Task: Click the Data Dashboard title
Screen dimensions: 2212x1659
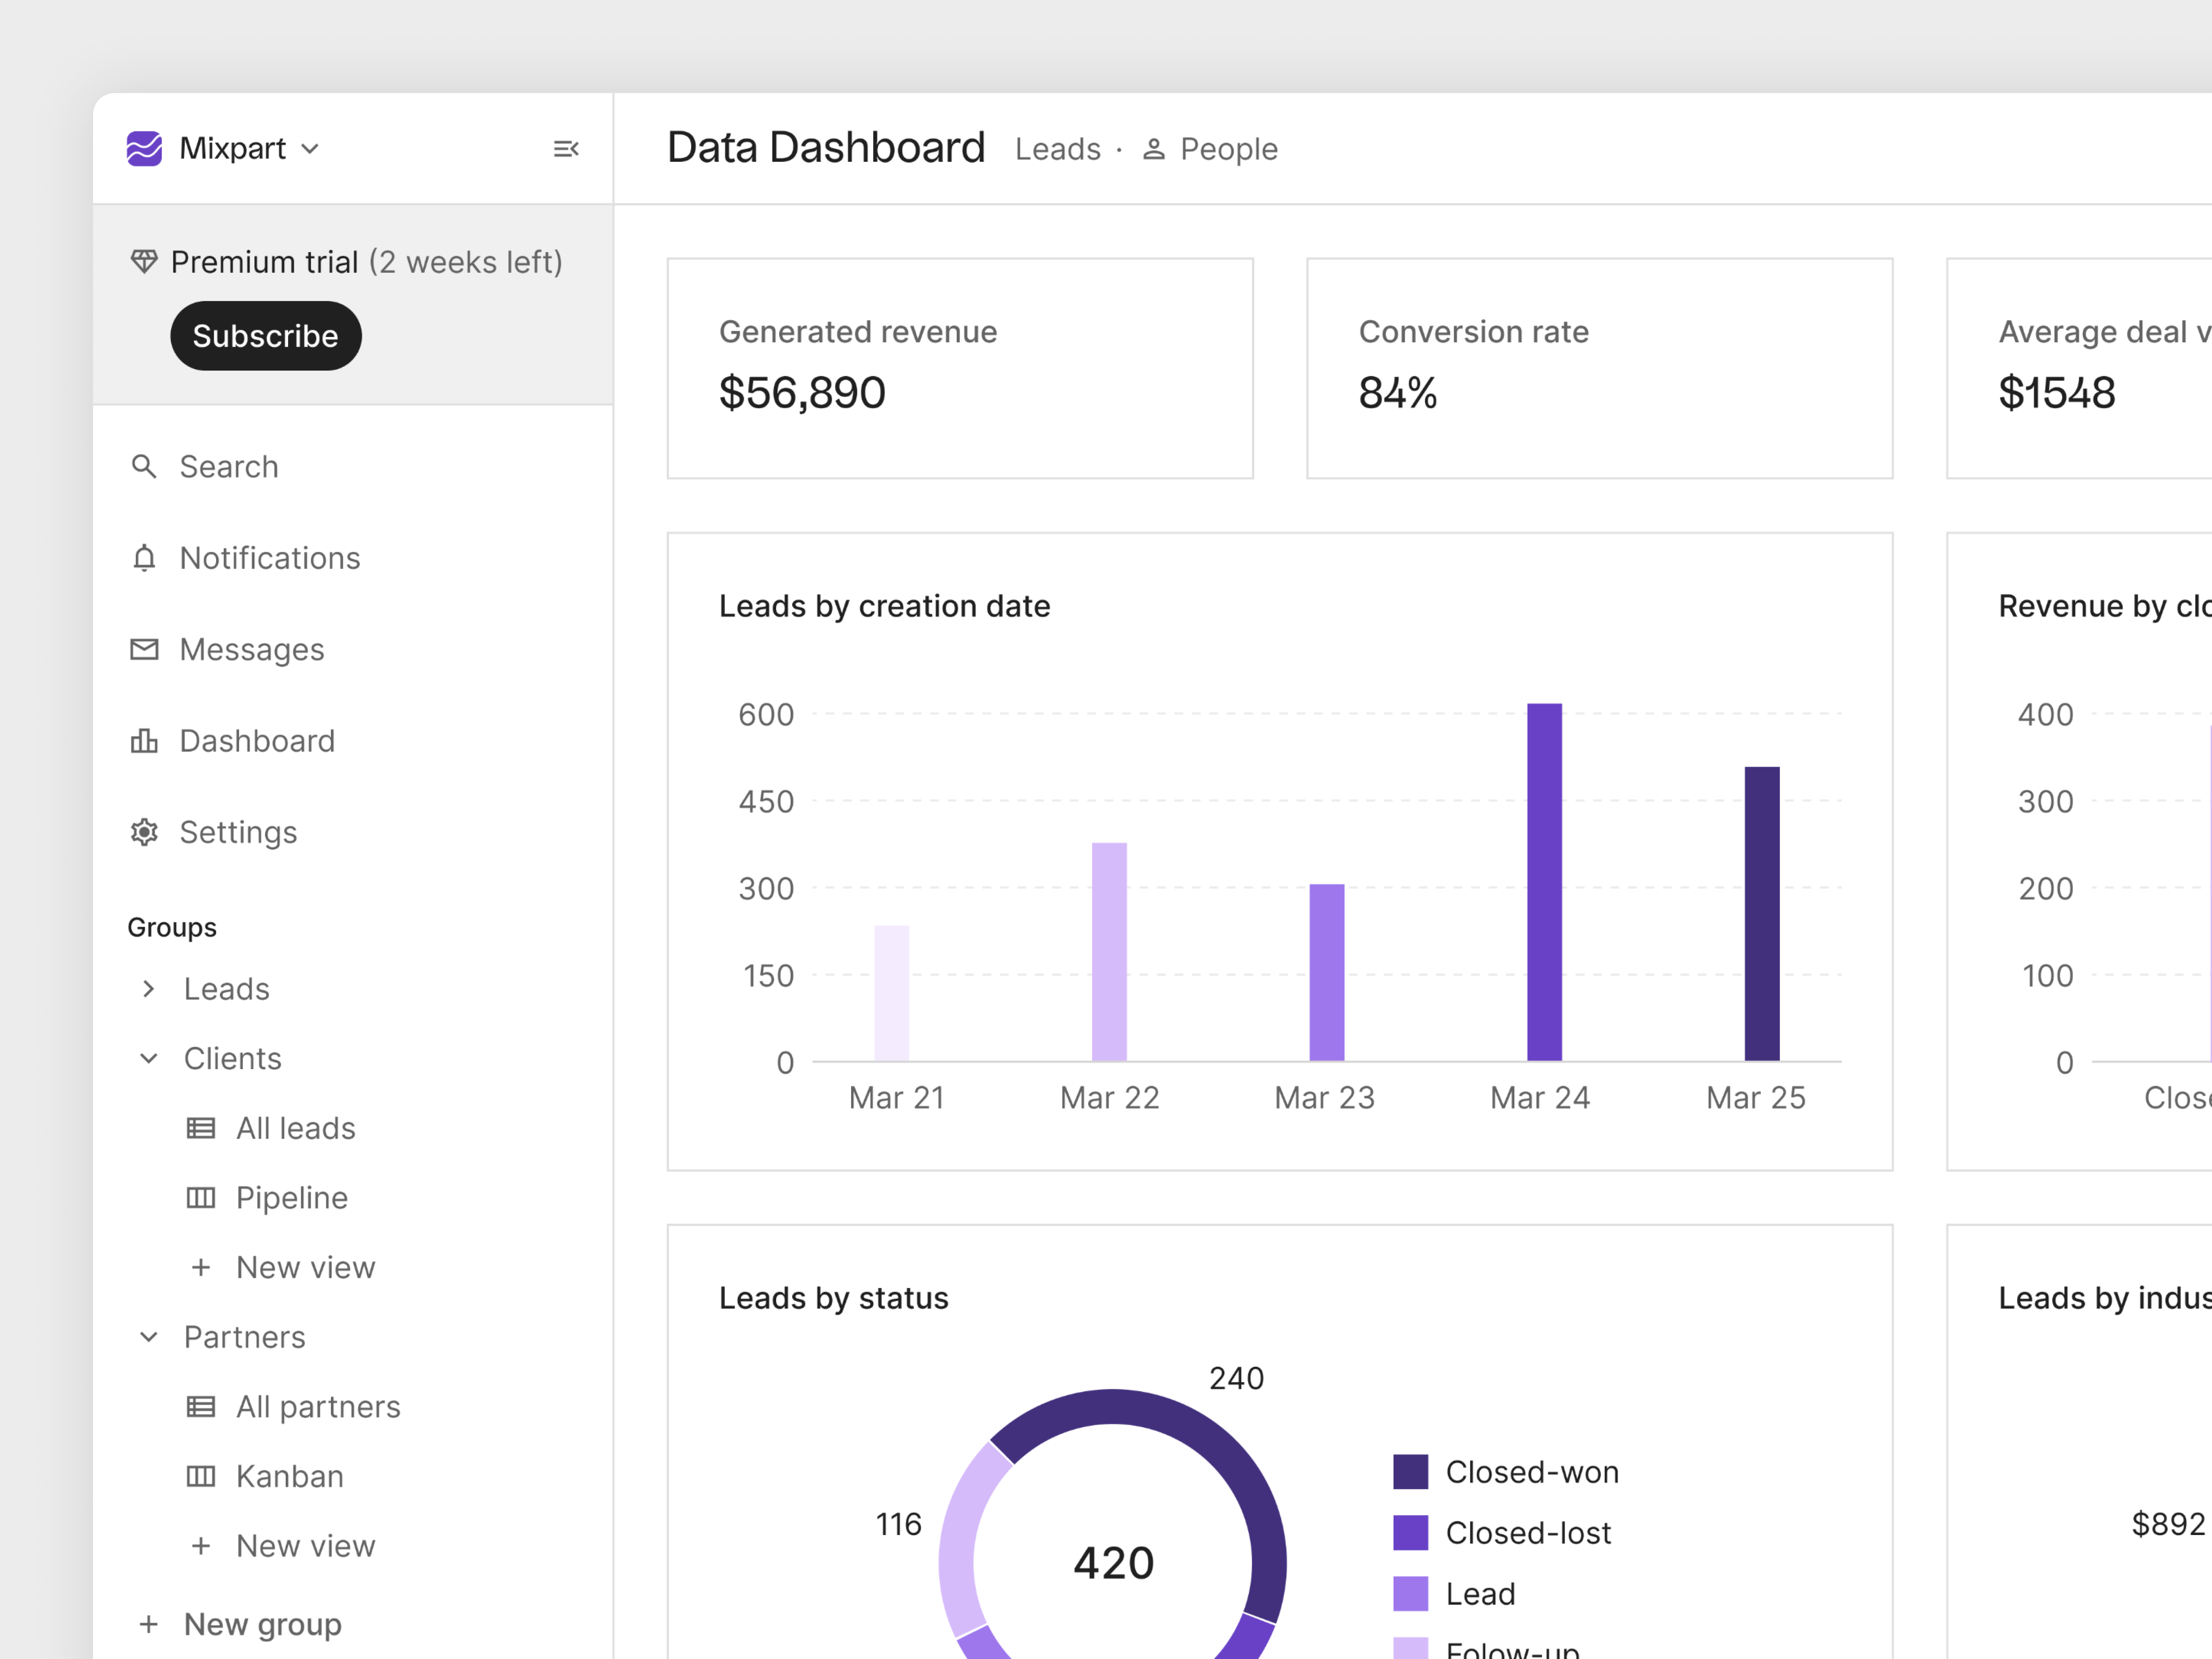Action: (826, 148)
